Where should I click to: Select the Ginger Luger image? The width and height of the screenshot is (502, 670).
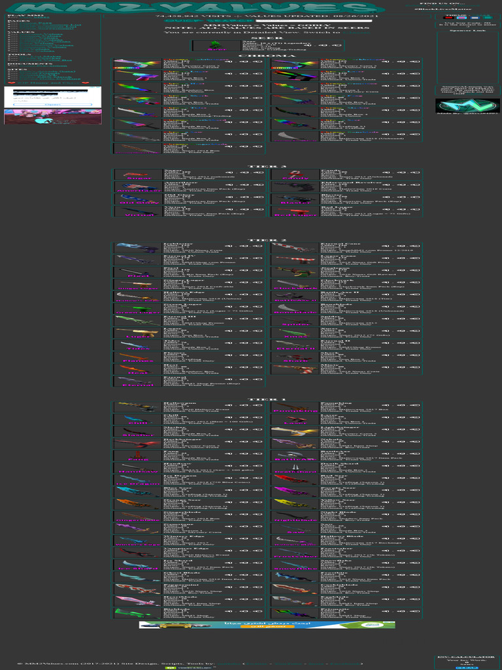(x=139, y=285)
